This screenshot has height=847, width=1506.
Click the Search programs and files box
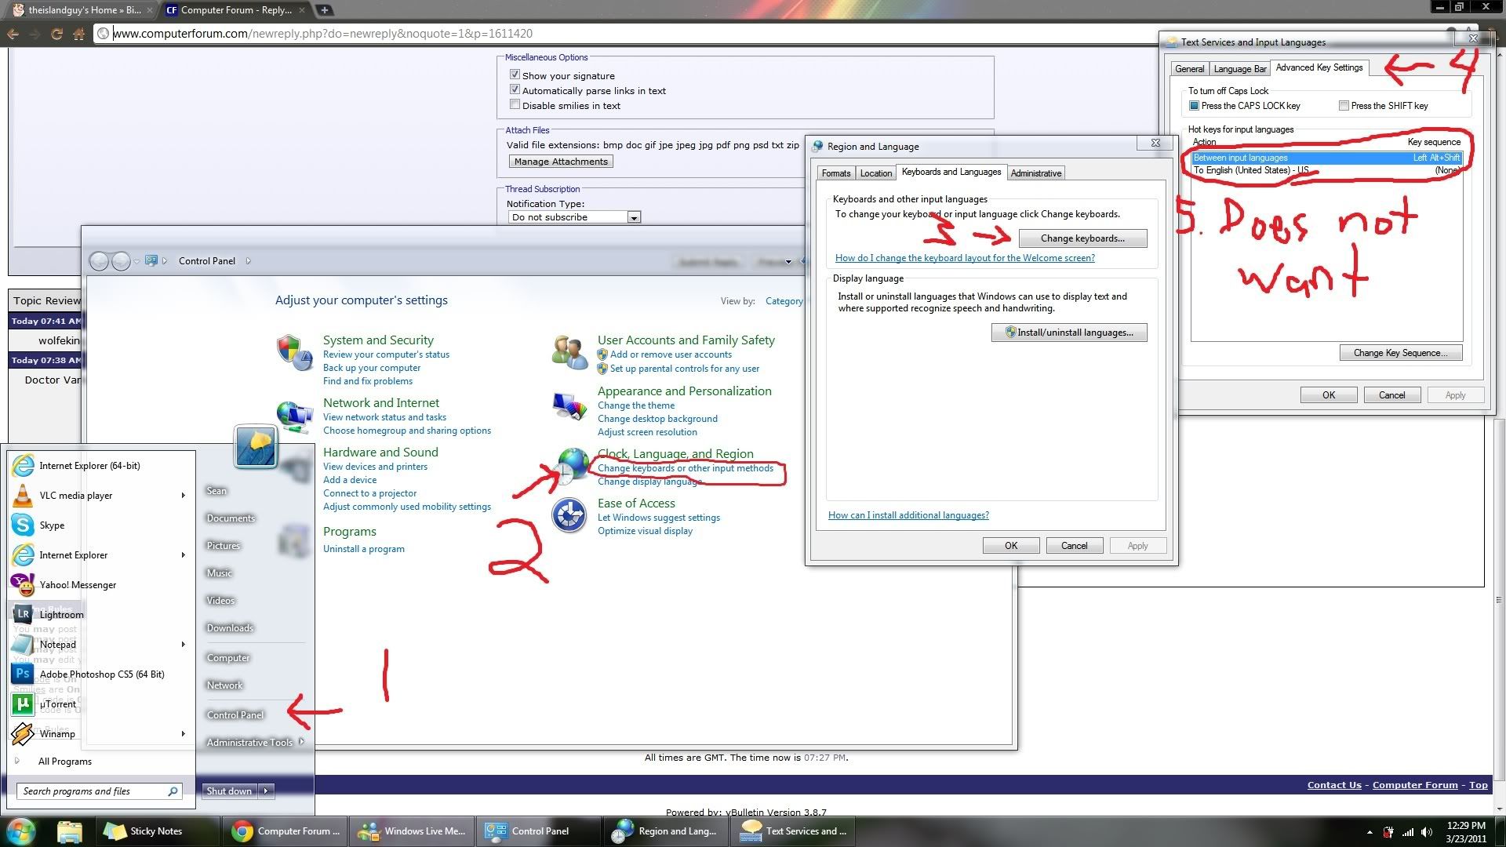[x=94, y=791]
